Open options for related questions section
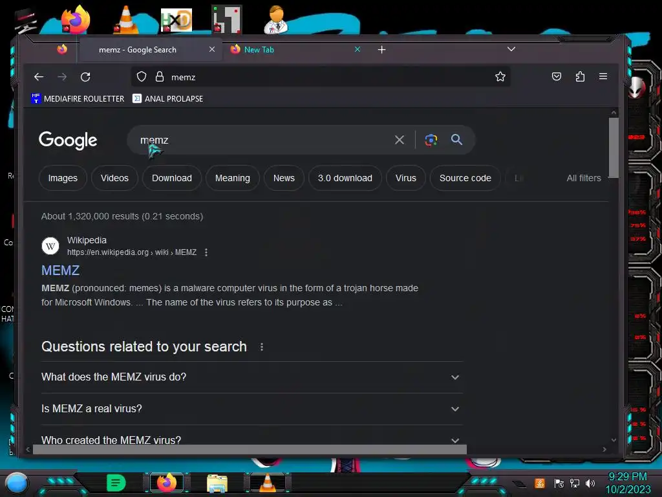662x497 pixels. click(262, 347)
